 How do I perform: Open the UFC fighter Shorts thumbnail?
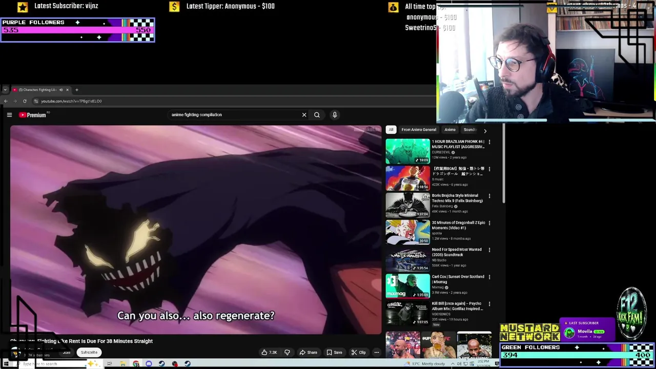(439, 345)
